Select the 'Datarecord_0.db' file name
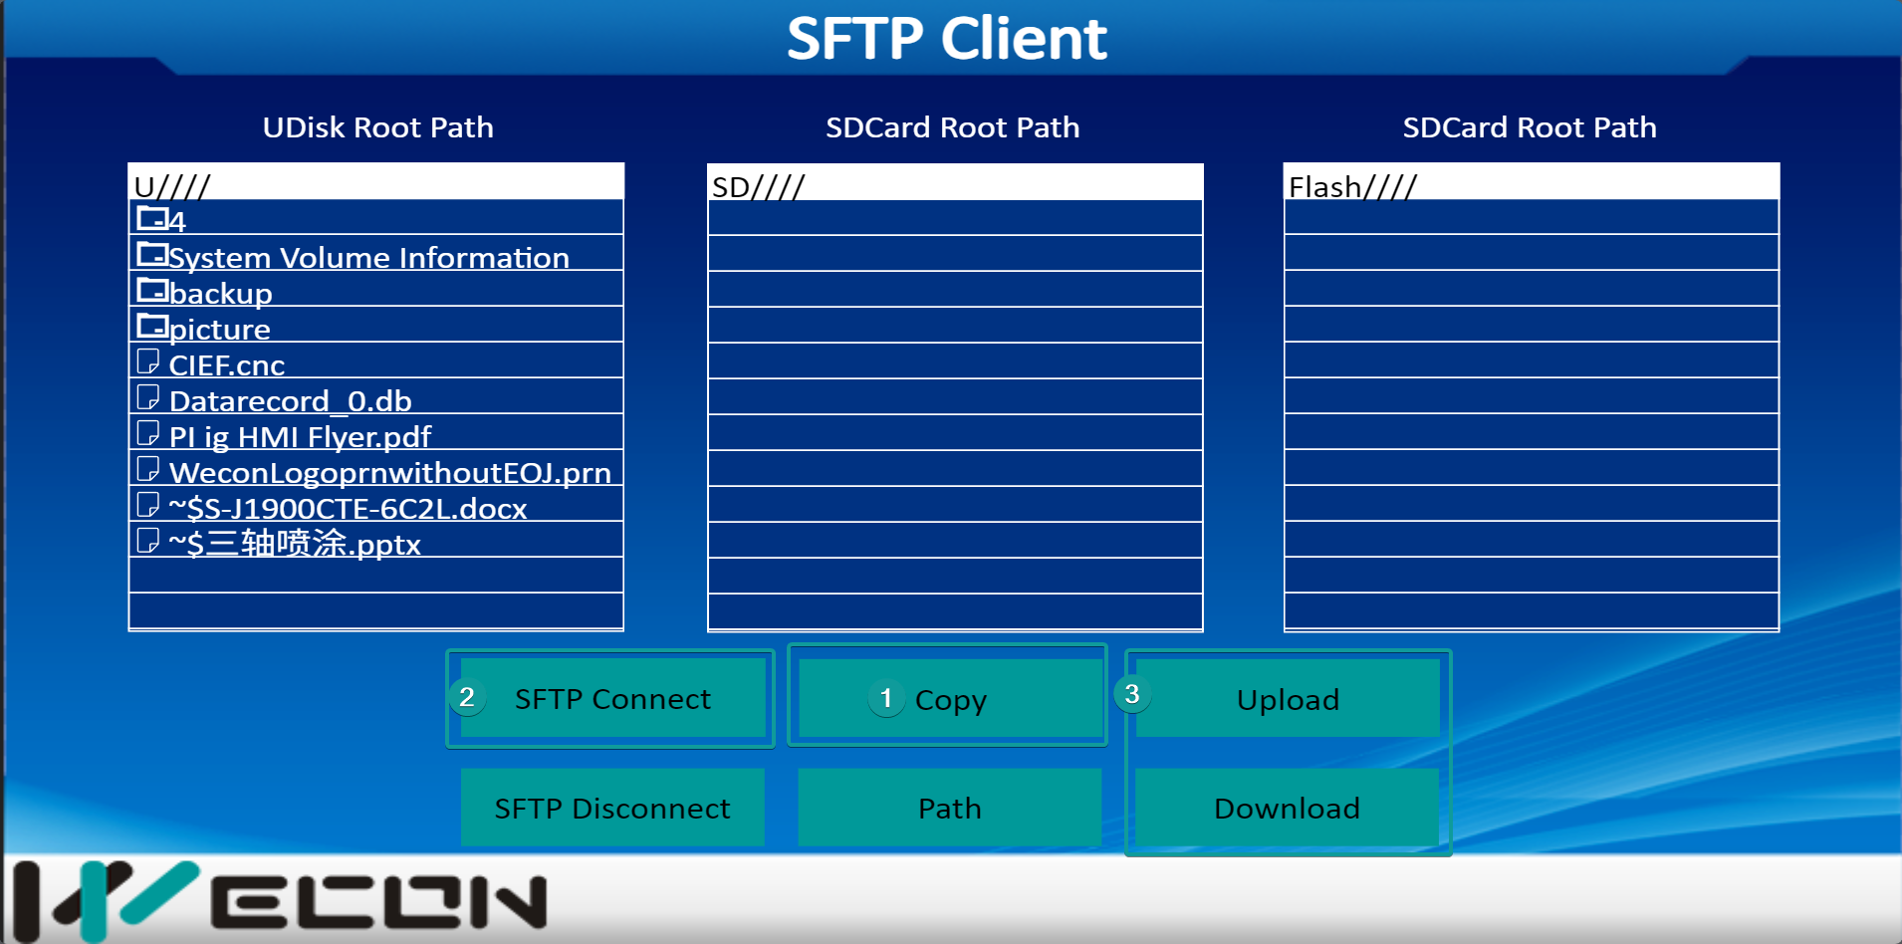 [291, 401]
